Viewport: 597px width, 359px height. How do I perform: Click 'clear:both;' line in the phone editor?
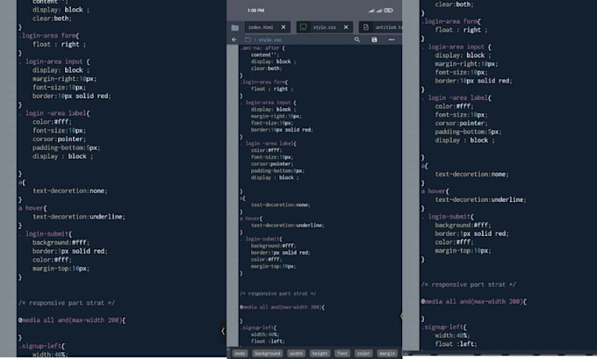(x=266, y=68)
